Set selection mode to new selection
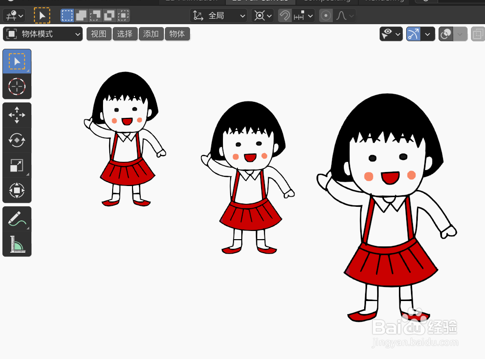 pos(67,15)
